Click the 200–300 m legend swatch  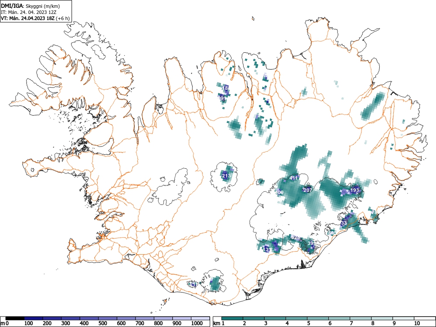(52, 318)
